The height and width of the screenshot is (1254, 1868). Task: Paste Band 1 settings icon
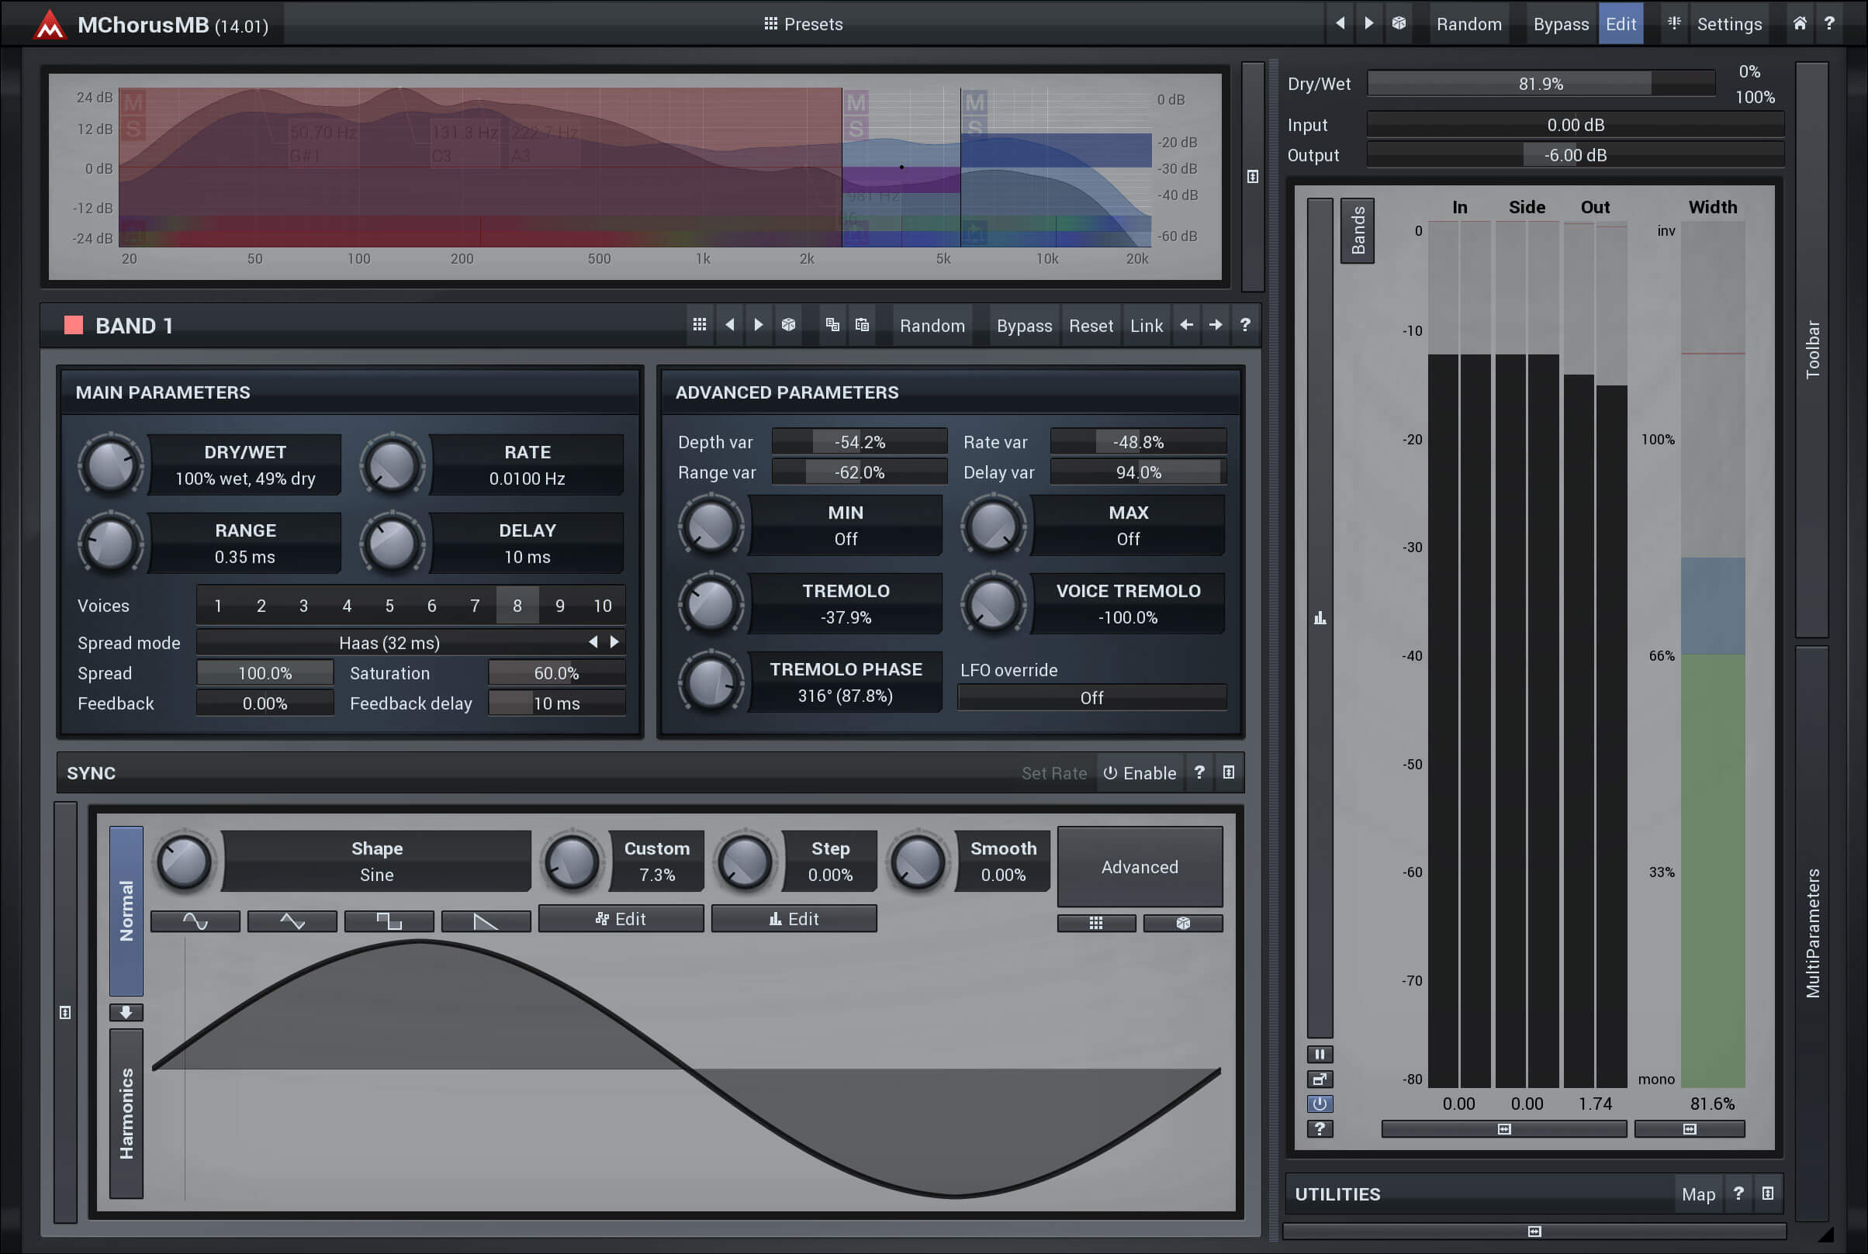coord(862,325)
